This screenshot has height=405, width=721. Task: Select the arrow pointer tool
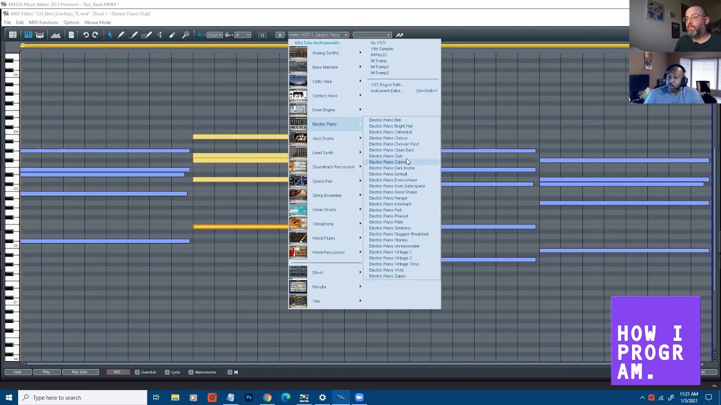(110, 35)
